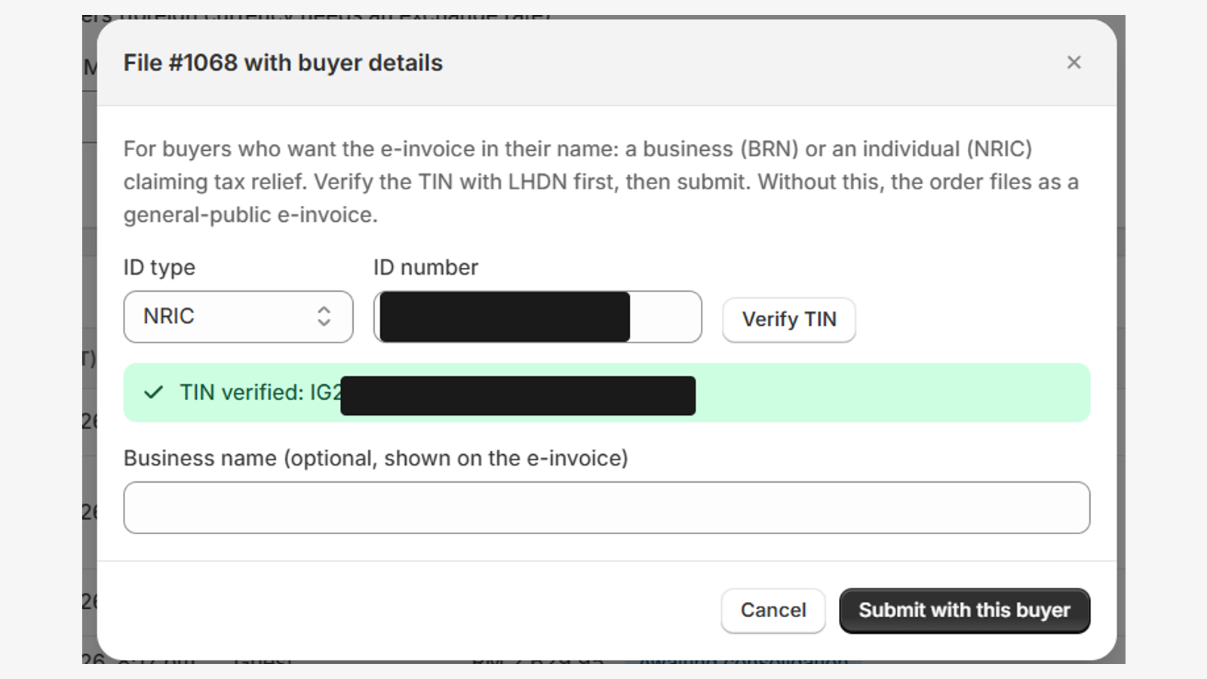Click the File #1068 dialog title

[283, 63]
